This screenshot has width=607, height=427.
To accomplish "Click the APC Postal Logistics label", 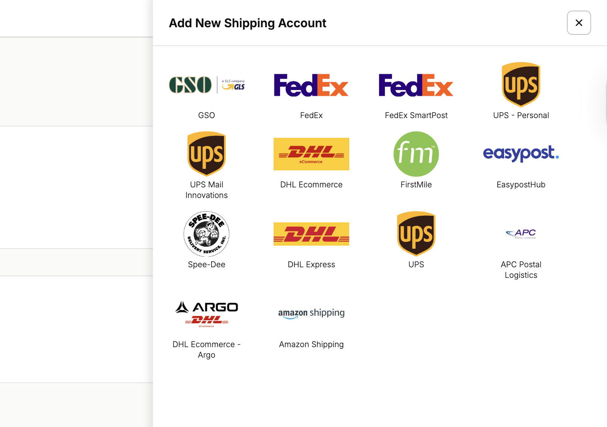I will pos(521,270).
